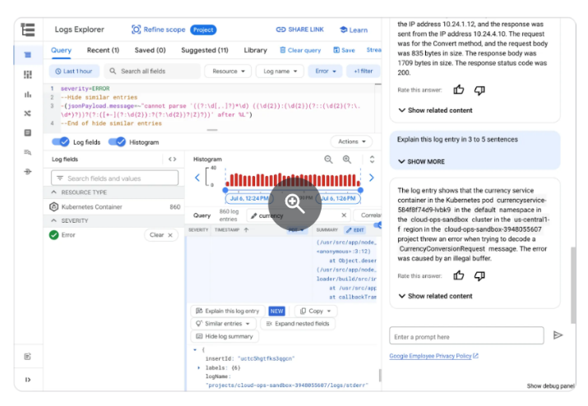
Task: Switch to the Query tab
Action: [61, 50]
